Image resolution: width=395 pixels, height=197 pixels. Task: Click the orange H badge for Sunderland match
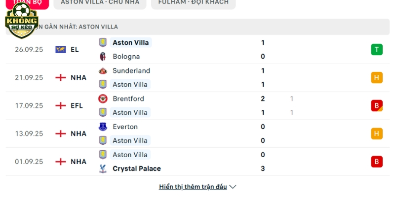click(377, 78)
